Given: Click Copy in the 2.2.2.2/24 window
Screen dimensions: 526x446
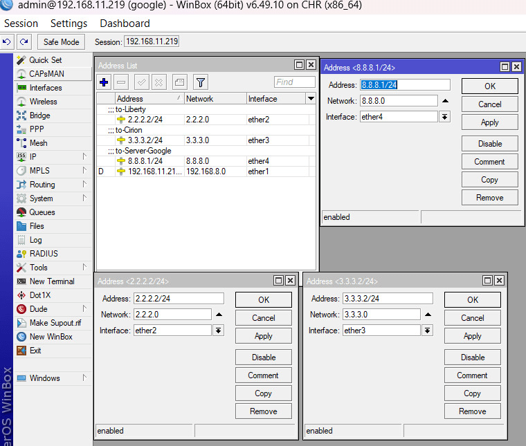Looking at the screenshot, I should click(x=263, y=393).
